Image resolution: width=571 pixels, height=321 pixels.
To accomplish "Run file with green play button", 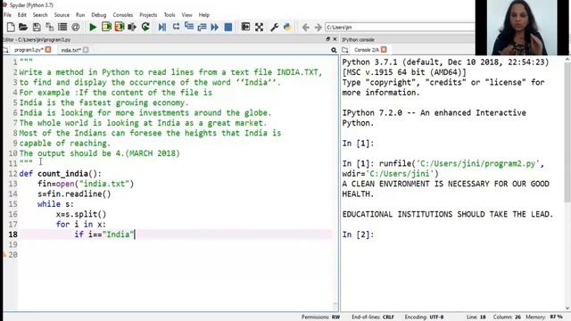I will pyautogui.click(x=93, y=27).
